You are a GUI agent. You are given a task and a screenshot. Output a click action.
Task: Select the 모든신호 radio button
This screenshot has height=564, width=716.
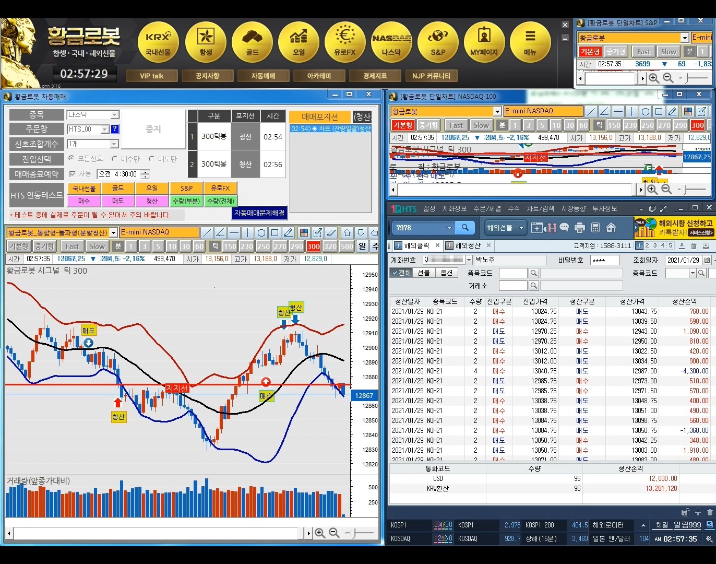pyautogui.click(x=71, y=158)
